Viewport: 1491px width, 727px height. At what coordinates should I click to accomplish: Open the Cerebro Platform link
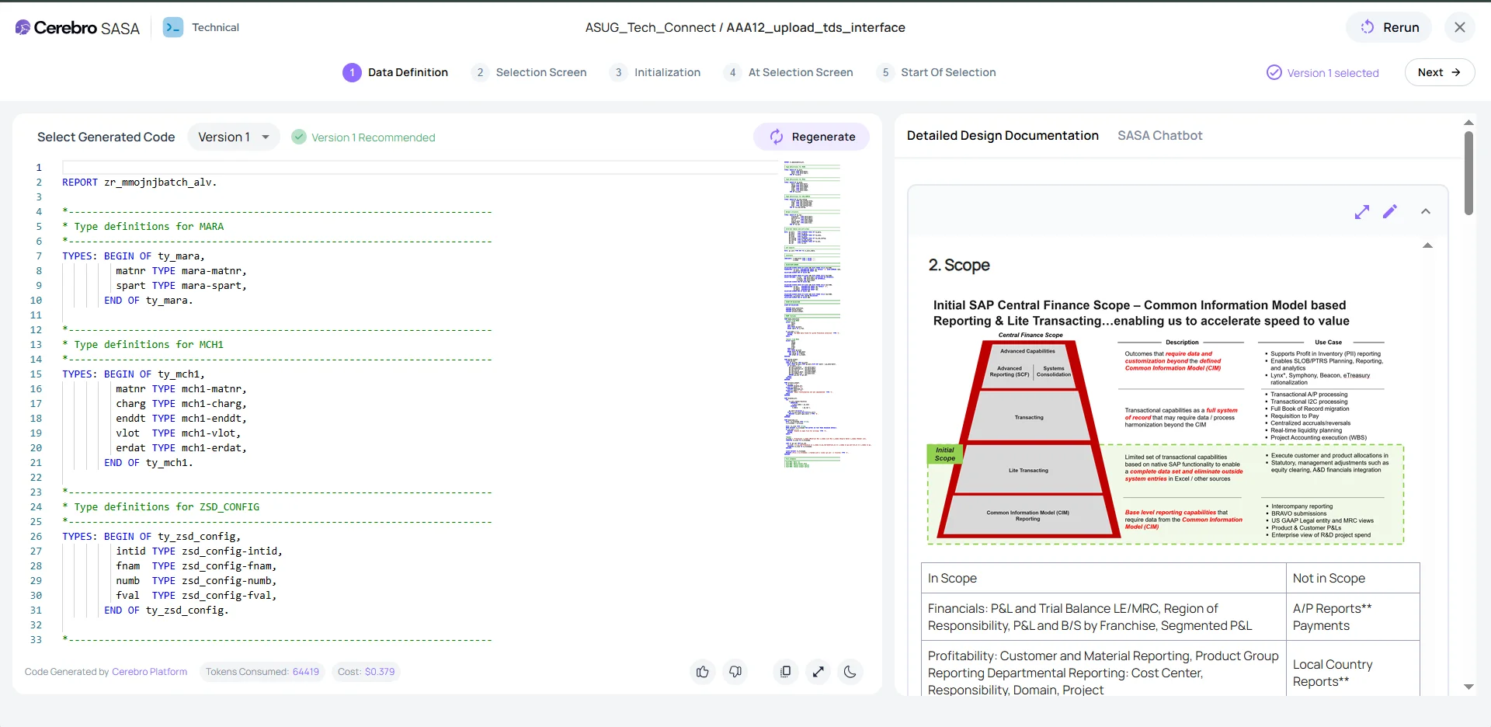point(149,671)
